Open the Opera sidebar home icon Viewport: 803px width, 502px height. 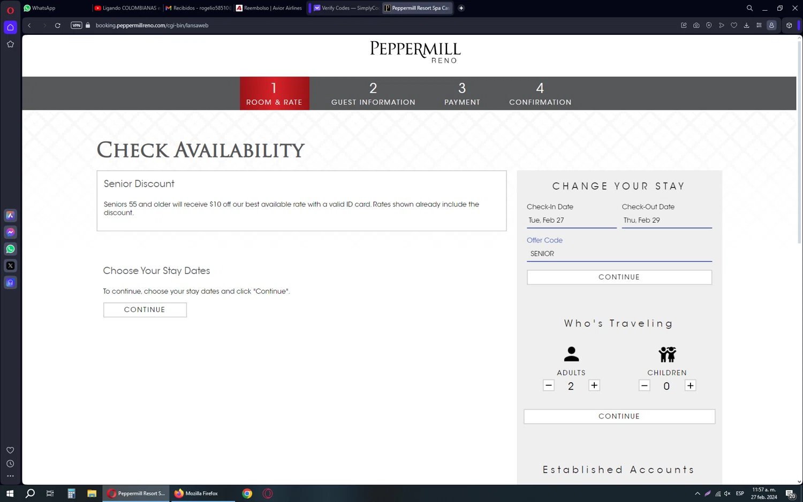10,27
